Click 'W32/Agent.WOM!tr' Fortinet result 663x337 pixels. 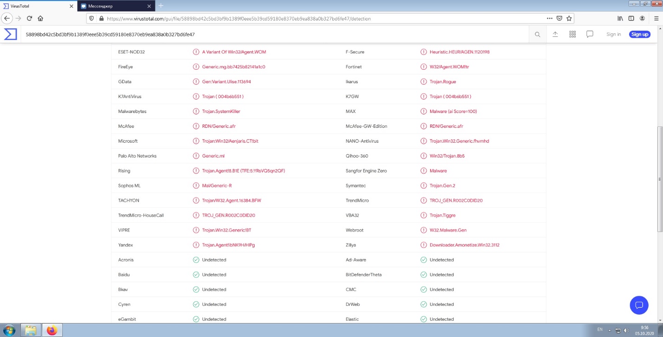click(x=449, y=67)
